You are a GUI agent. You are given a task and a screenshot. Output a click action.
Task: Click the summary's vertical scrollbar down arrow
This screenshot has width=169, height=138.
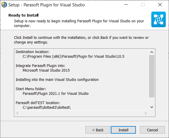click(152, 107)
